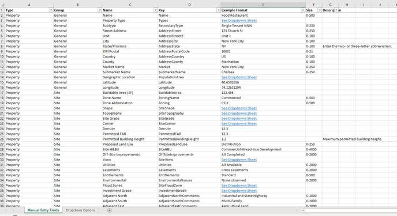Open the Example Format filter dropdown
Viewport: 397px width, 216px height.
coord(303,10)
